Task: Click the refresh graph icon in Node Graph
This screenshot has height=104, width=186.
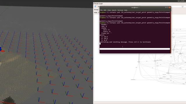Action: coord(95,6)
